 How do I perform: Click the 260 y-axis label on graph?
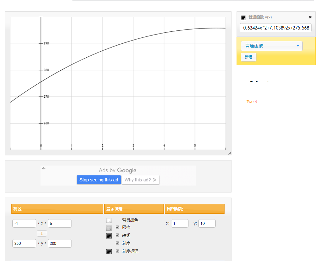tap(46, 123)
